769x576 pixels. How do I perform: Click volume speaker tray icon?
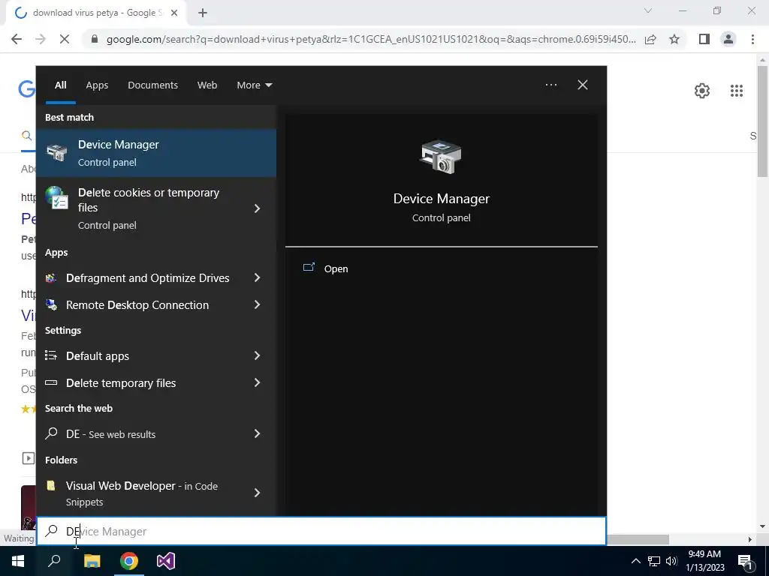pyautogui.click(x=671, y=561)
